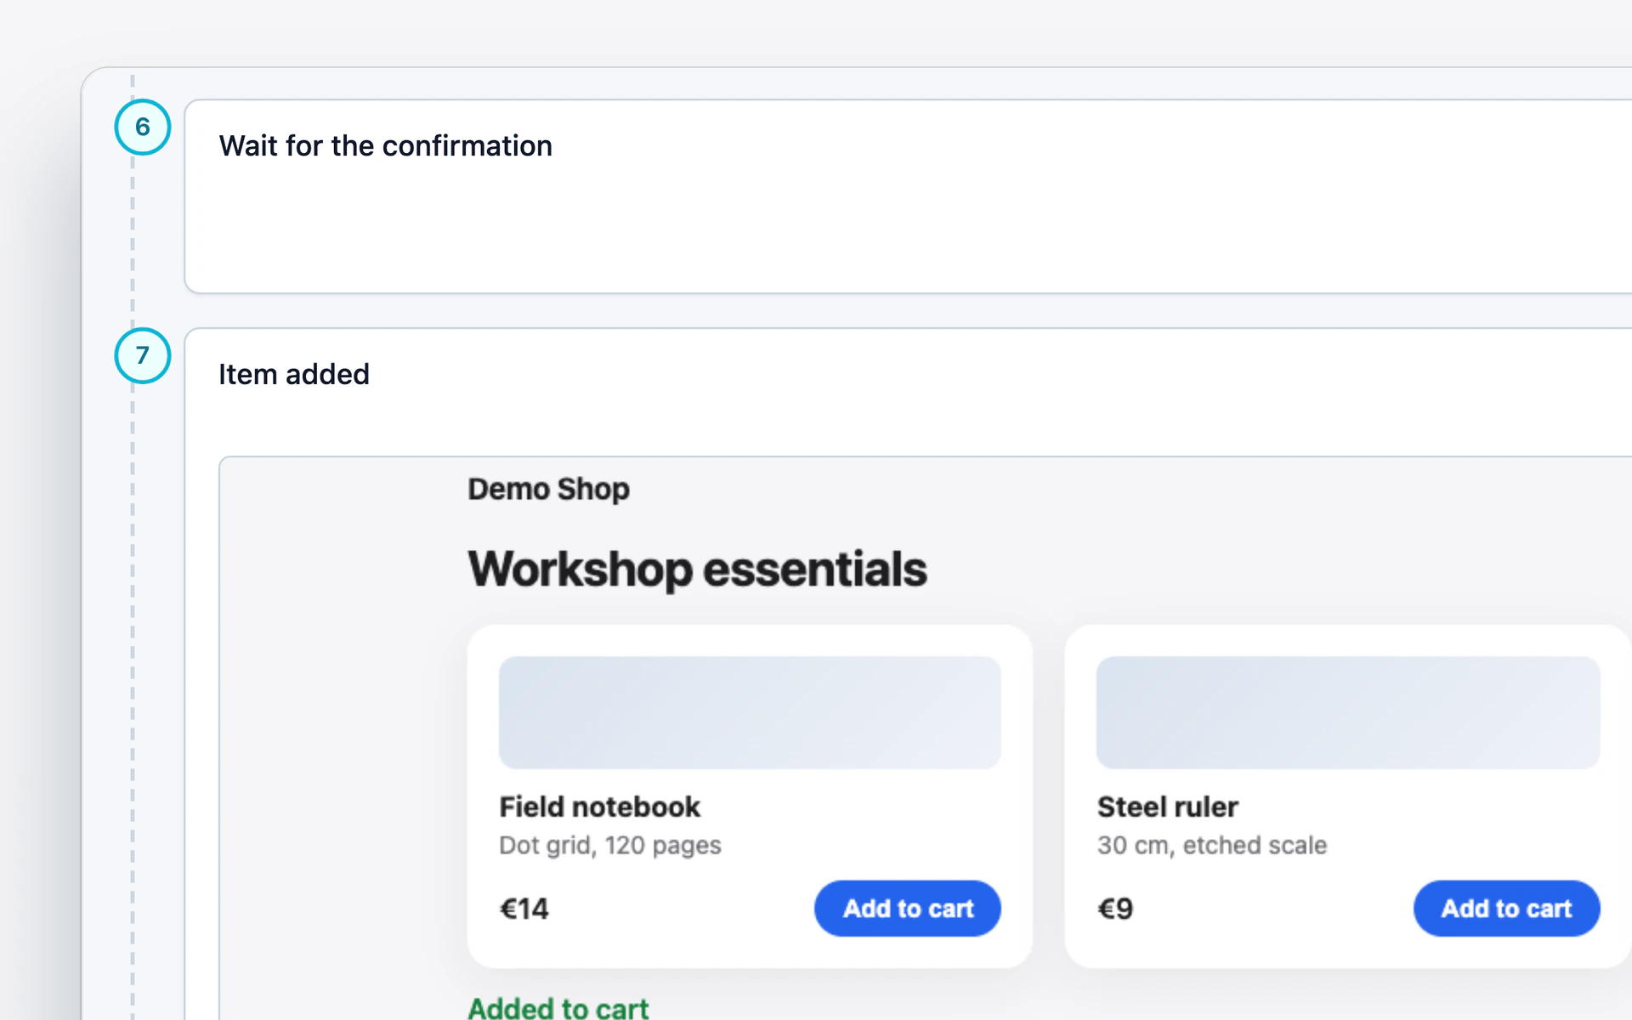Click the 'Dot grid, 120 pages' description
Screen dimensions: 1632x1020
(609, 846)
